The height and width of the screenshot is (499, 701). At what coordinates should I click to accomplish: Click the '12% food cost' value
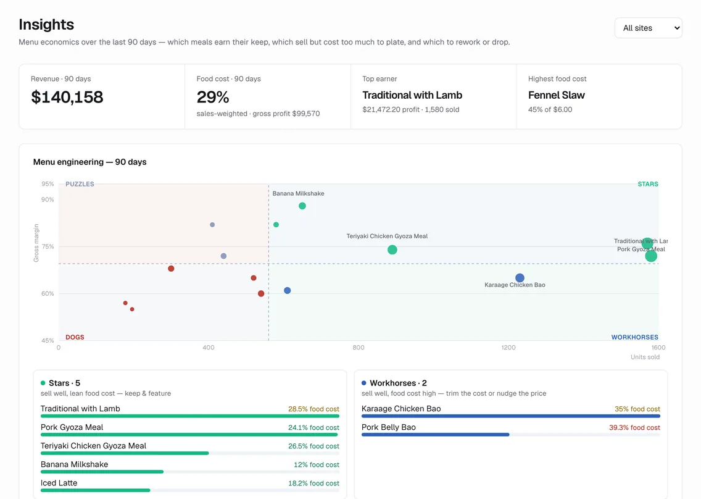coord(317,465)
